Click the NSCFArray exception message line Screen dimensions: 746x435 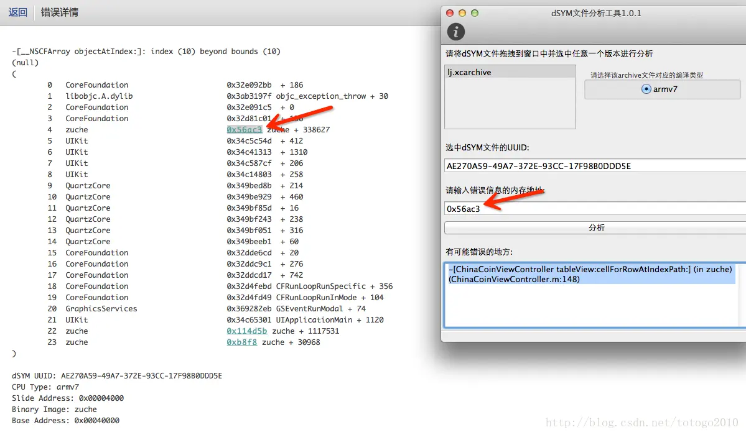[146, 52]
